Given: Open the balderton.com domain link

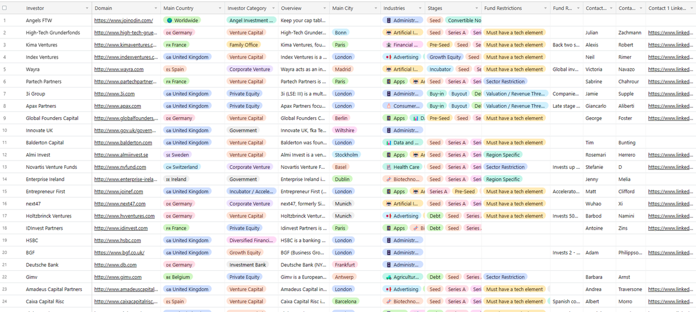Looking at the screenshot, I should (123, 143).
